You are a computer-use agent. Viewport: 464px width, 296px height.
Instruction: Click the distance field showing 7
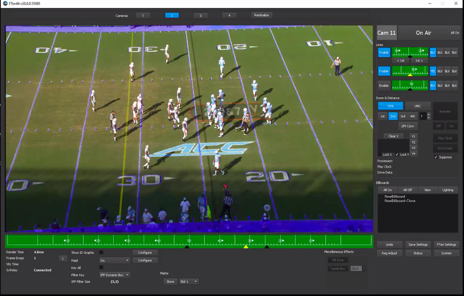[x=423, y=116]
